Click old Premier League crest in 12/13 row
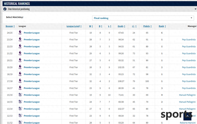This screenshot has height=124, width=197. pyautogui.click(x=20, y=115)
